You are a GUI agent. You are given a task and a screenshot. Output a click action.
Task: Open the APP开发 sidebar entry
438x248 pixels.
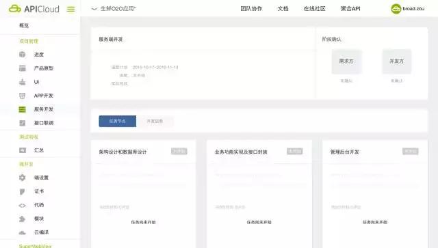pos(44,96)
